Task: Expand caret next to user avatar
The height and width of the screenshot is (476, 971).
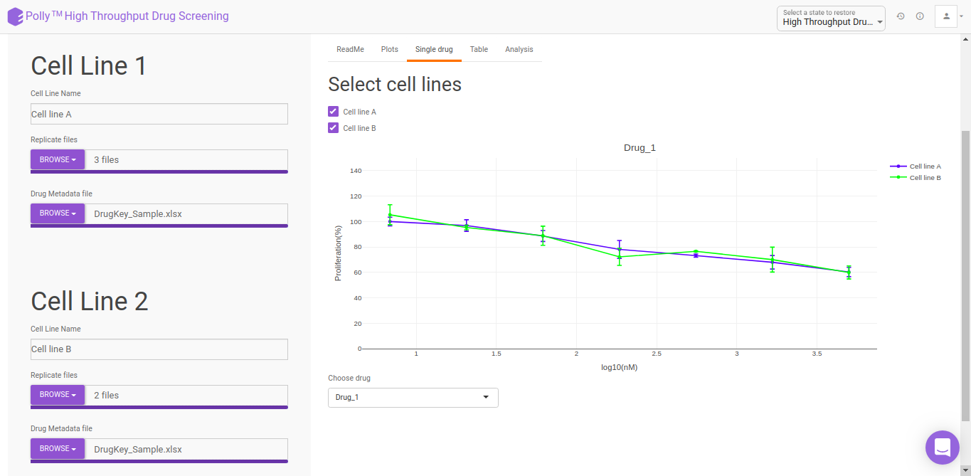Action: tap(961, 16)
